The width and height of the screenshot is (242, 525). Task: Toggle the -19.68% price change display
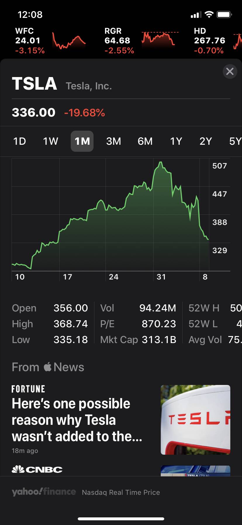(84, 113)
